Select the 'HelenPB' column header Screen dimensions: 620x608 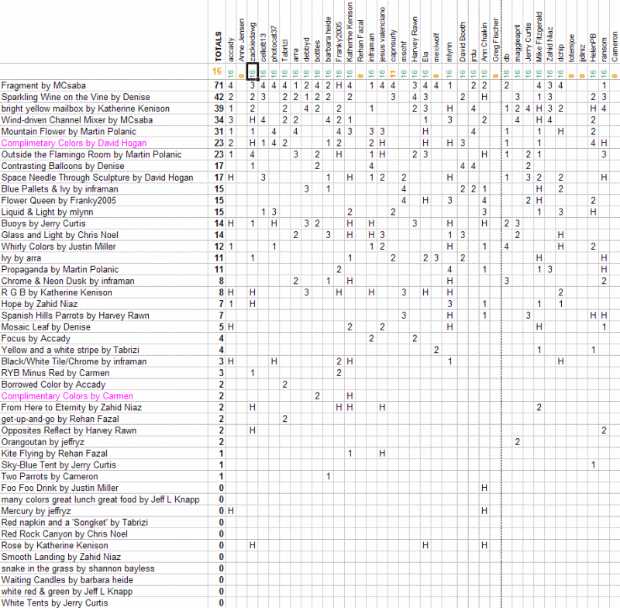point(593,47)
